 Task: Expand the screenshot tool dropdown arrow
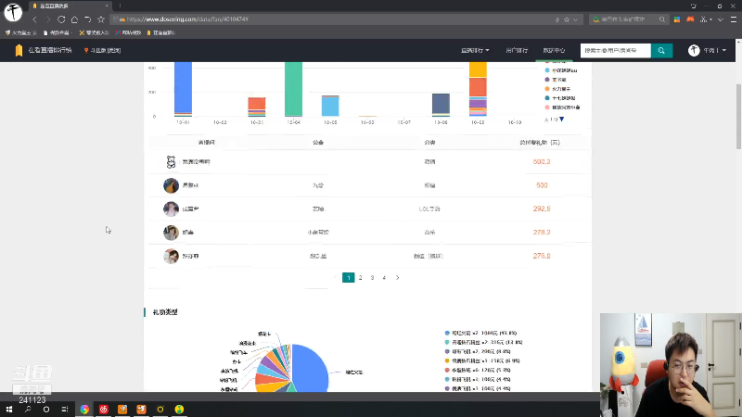710,19
